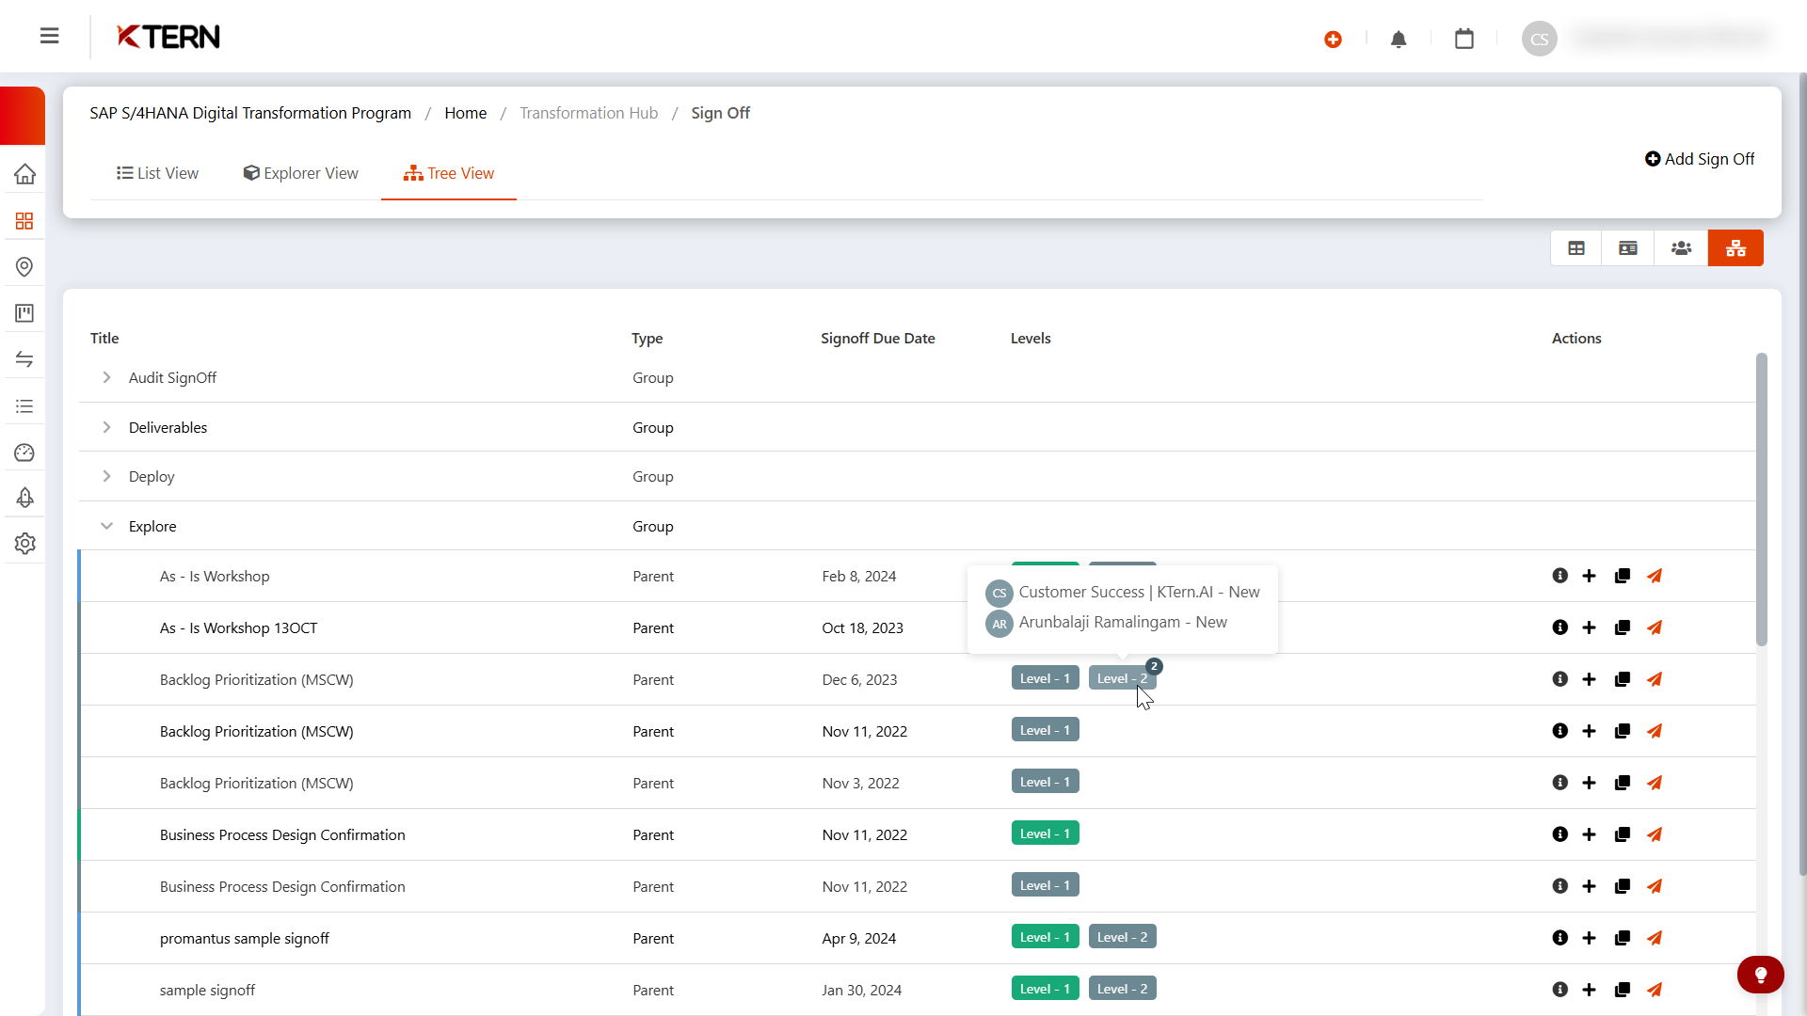Switch to List View tab
This screenshot has height=1016, width=1807.
point(157,173)
